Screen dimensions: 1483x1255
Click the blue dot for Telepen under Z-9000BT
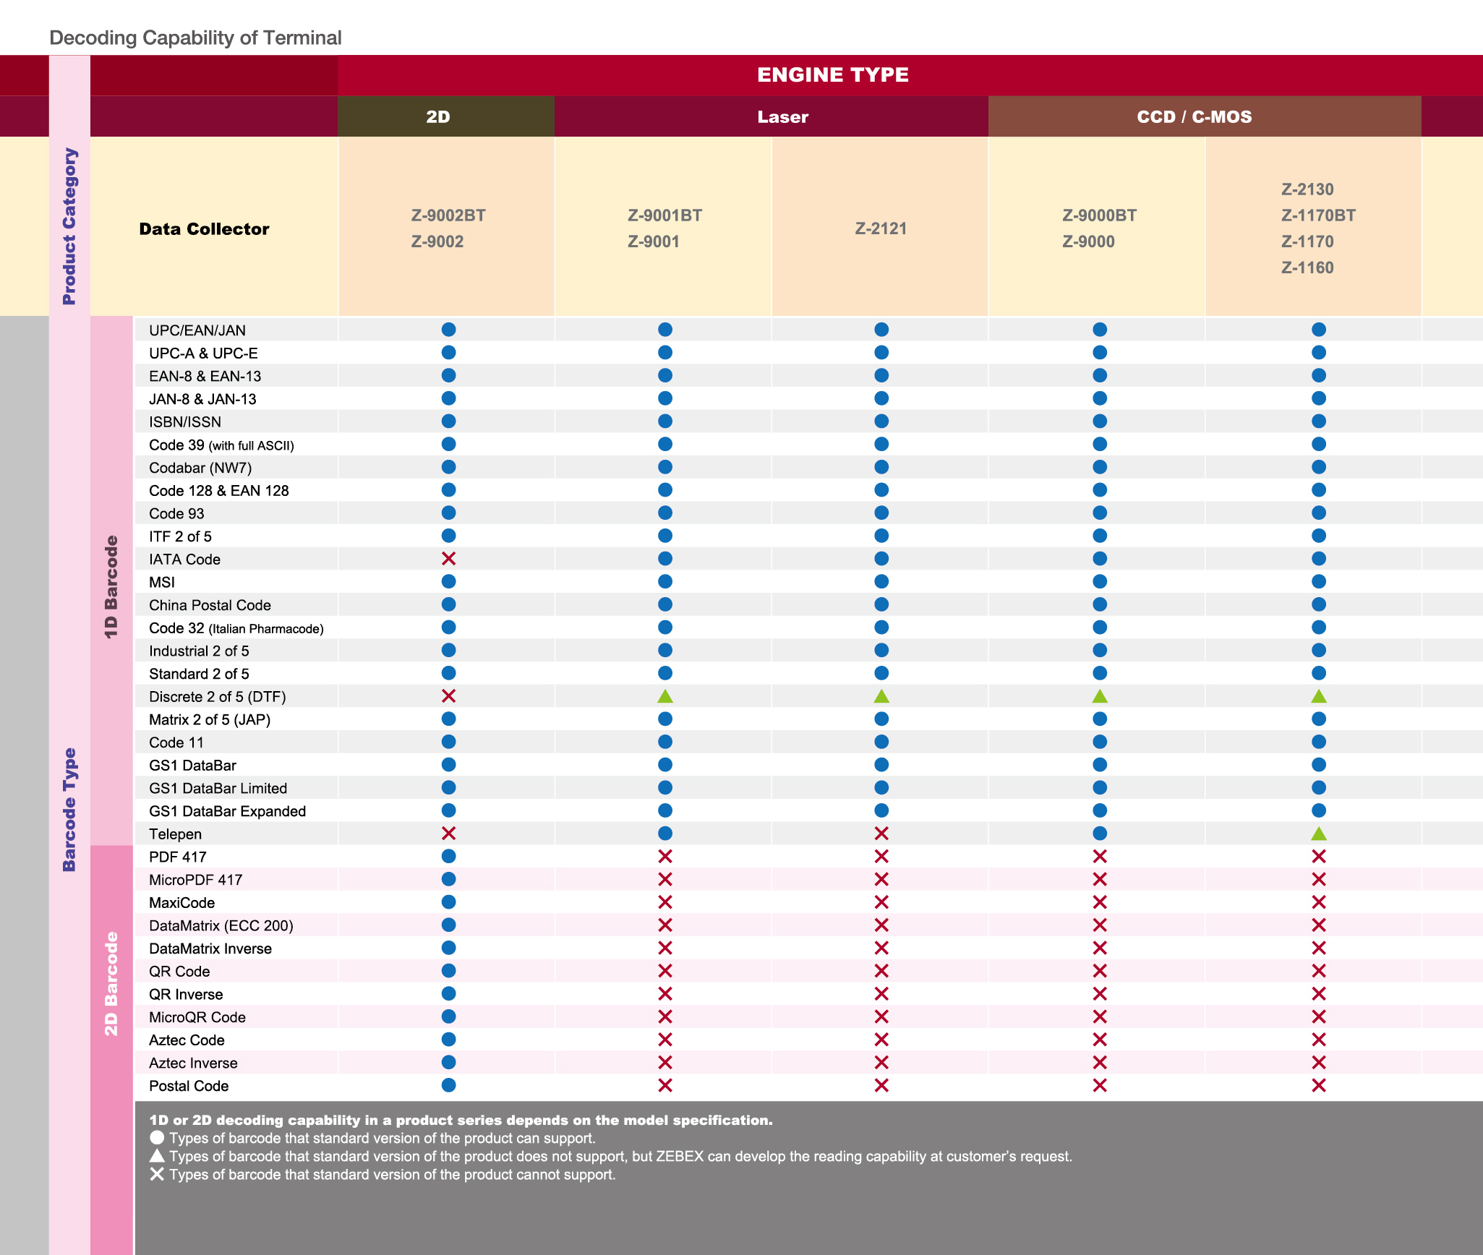[1100, 834]
